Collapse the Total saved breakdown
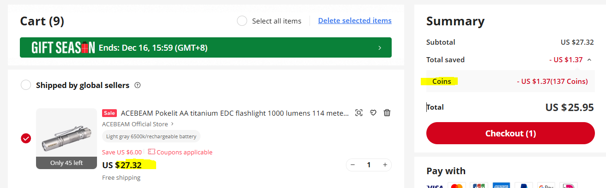Image resolution: width=606 pixels, height=188 pixels. pyautogui.click(x=589, y=59)
